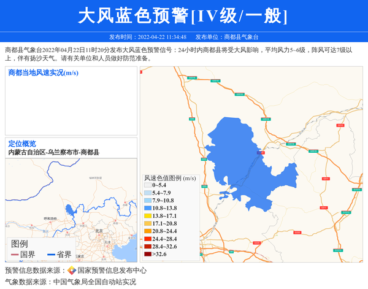
Task: Click the red 国界 line legend symbol
Action: point(15,255)
